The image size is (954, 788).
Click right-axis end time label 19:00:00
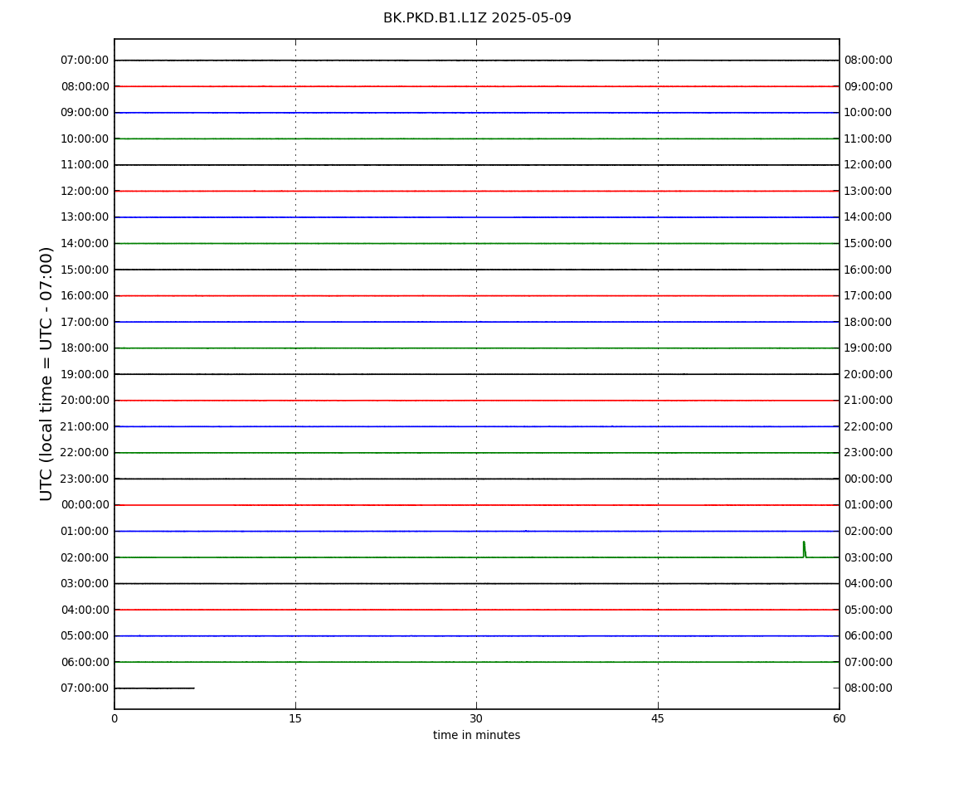[x=869, y=348]
